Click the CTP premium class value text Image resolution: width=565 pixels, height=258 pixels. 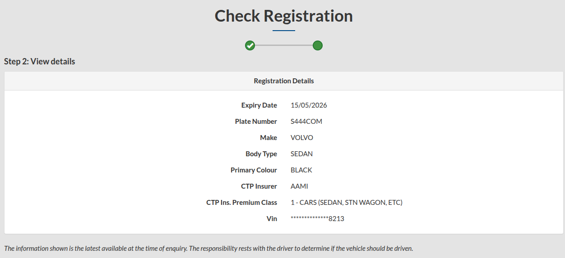click(x=346, y=203)
